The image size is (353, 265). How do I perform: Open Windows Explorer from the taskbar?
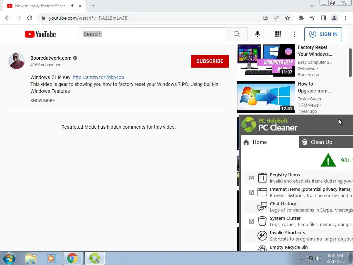click(31, 258)
